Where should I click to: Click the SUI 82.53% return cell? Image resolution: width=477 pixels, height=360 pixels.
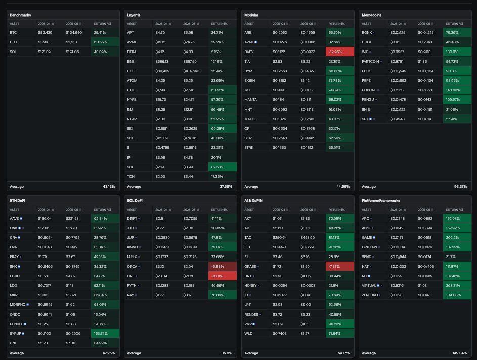point(223,167)
